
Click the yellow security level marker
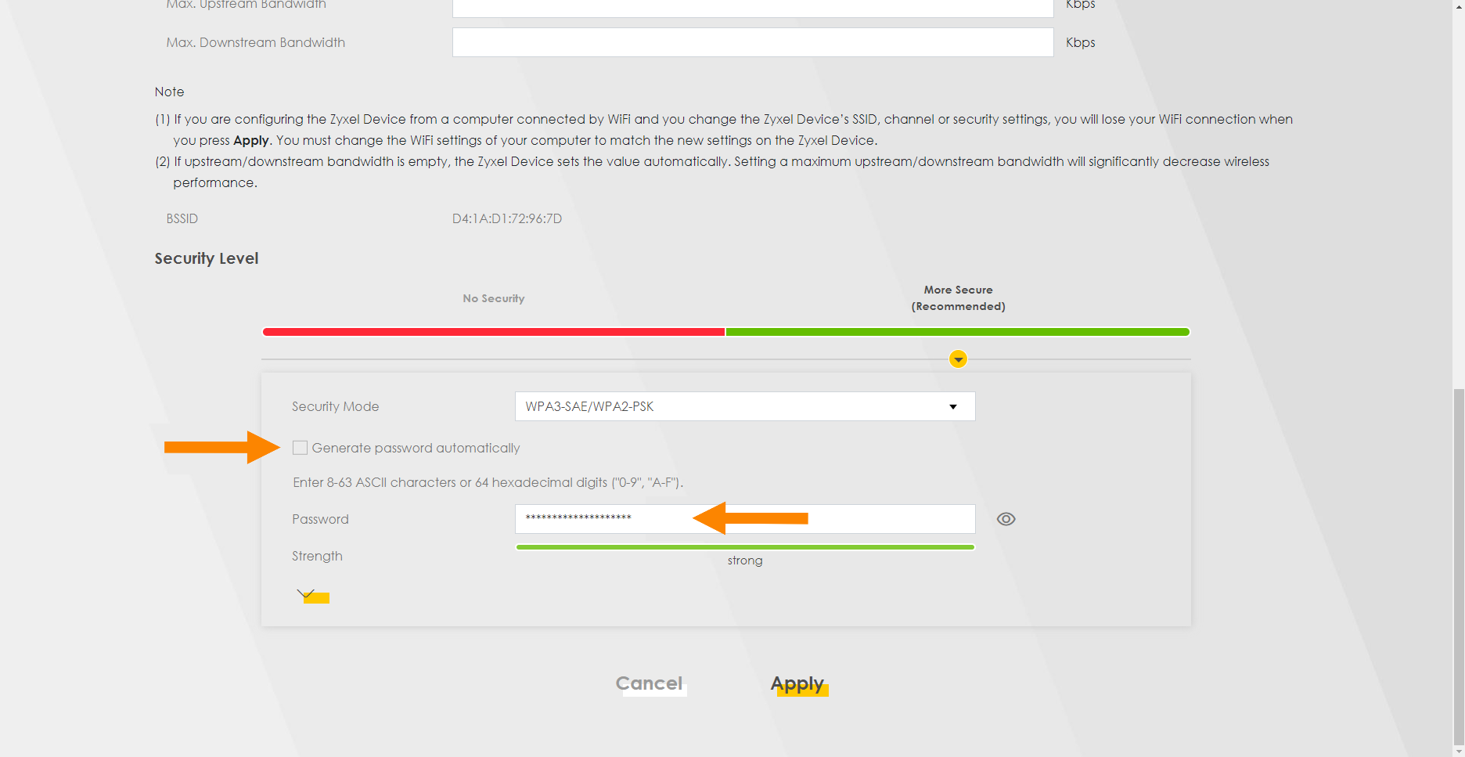(958, 359)
